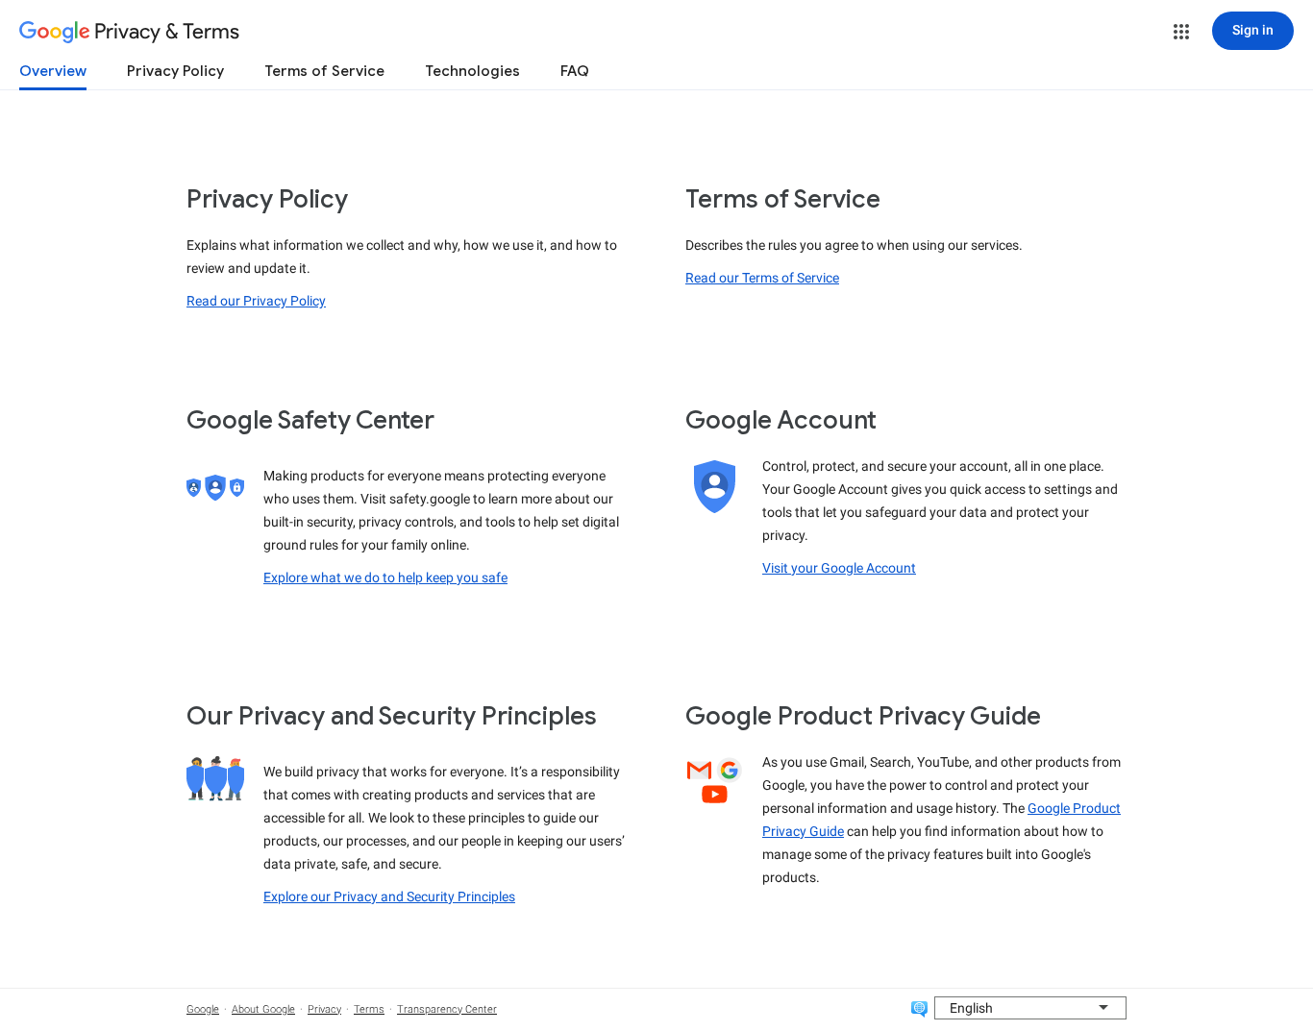Click the Privacy Principles people illustration
The width and height of the screenshot is (1313, 1031).
215,778
